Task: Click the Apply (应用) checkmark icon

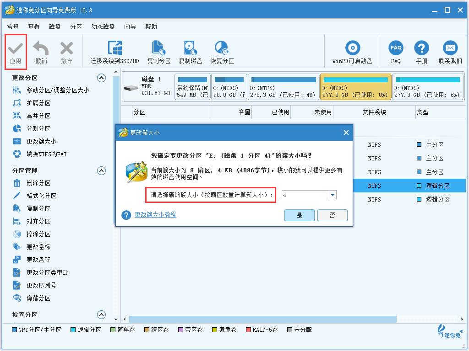Action: 16,48
